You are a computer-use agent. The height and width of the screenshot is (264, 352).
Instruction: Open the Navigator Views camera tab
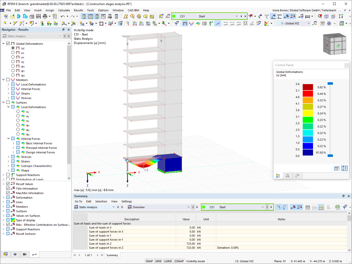pyautogui.click(x=25, y=254)
